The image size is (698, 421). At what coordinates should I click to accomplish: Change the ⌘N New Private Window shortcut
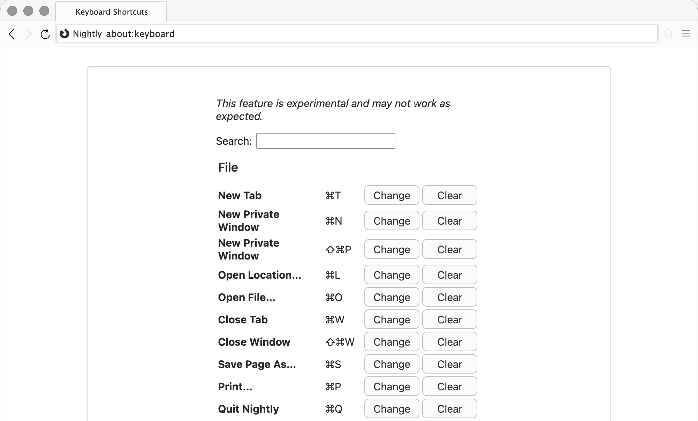[x=392, y=221]
